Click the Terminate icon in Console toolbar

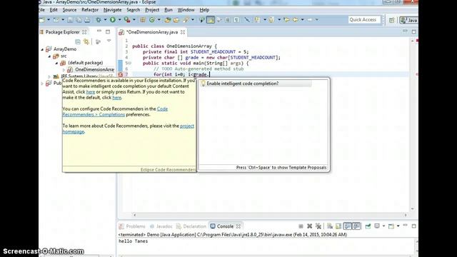pos(301,226)
